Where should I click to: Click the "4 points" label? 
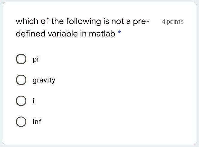[173, 22]
